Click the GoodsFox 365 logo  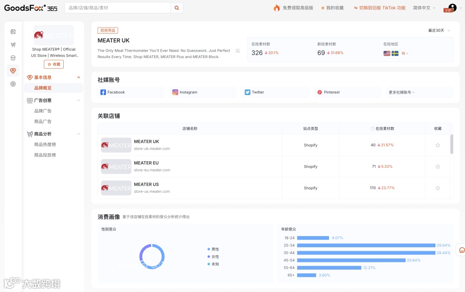tap(31, 8)
